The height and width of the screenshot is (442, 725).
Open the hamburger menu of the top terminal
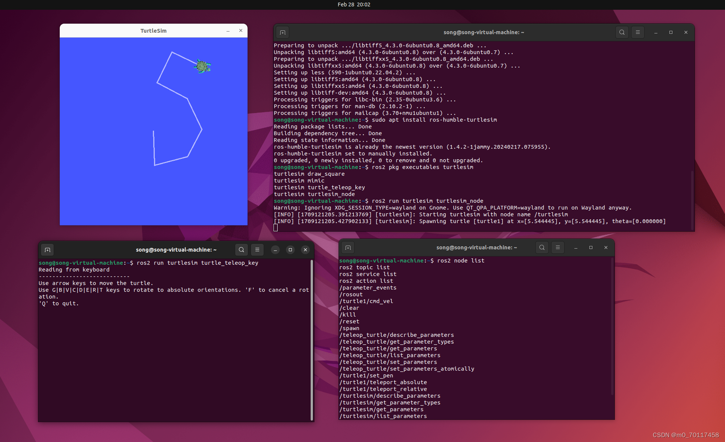click(x=637, y=32)
